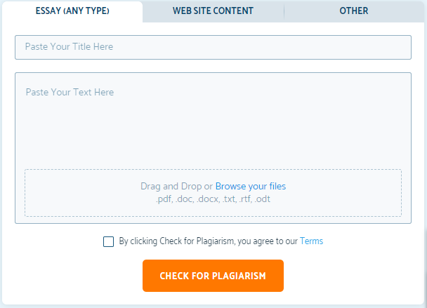
Task: Click the 'Drag and Drop or' text
Action: pos(176,187)
